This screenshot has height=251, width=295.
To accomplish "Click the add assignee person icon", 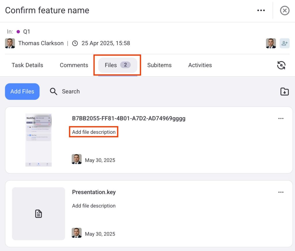I will pos(284,43).
